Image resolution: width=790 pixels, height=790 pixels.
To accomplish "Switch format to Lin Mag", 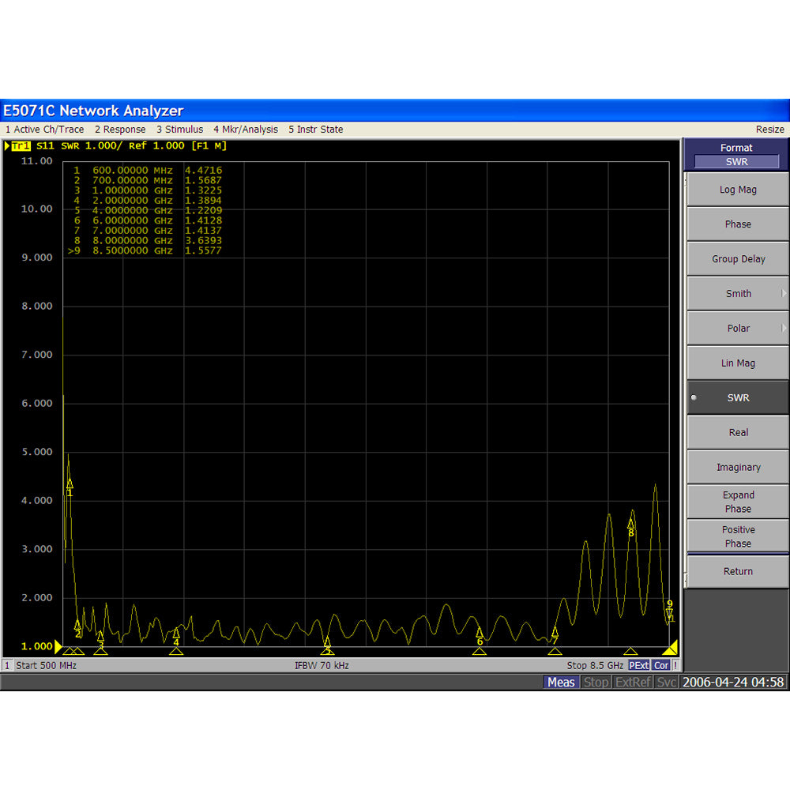I will click(737, 363).
